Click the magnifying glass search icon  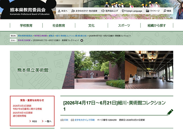(165, 11)
